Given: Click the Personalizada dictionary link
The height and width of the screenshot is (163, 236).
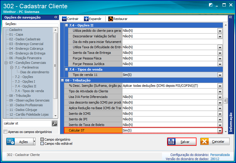Looking at the screenshot, I should point(220,155).
